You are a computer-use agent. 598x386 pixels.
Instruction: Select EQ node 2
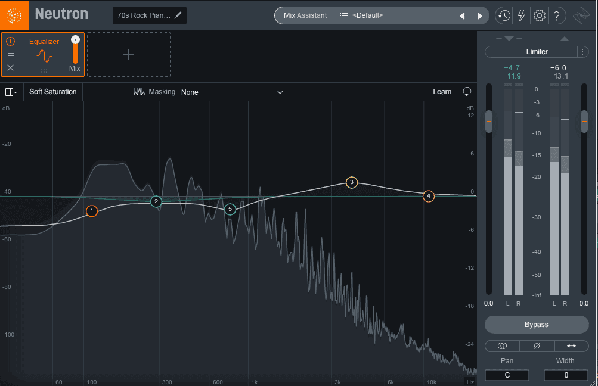point(156,201)
